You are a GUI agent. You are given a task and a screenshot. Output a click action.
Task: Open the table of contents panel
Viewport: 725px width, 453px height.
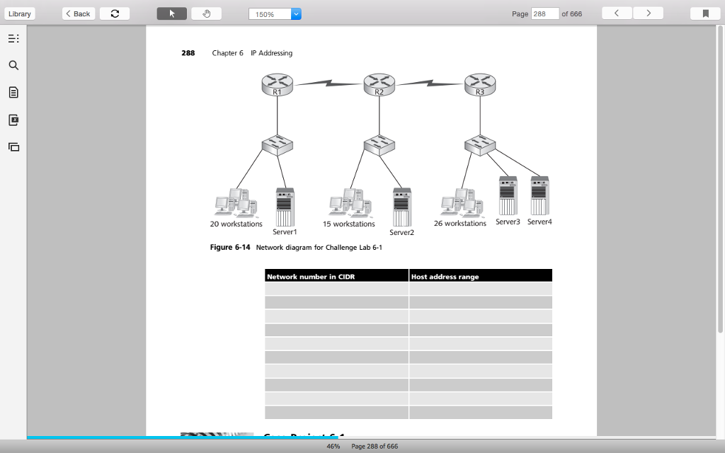pyautogui.click(x=13, y=38)
